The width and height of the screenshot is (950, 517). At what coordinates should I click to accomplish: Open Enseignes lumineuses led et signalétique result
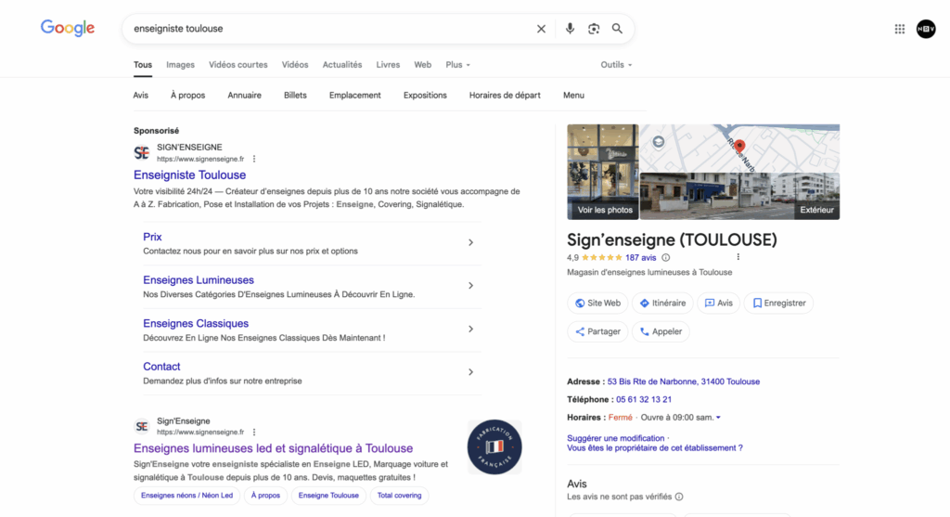tap(274, 448)
